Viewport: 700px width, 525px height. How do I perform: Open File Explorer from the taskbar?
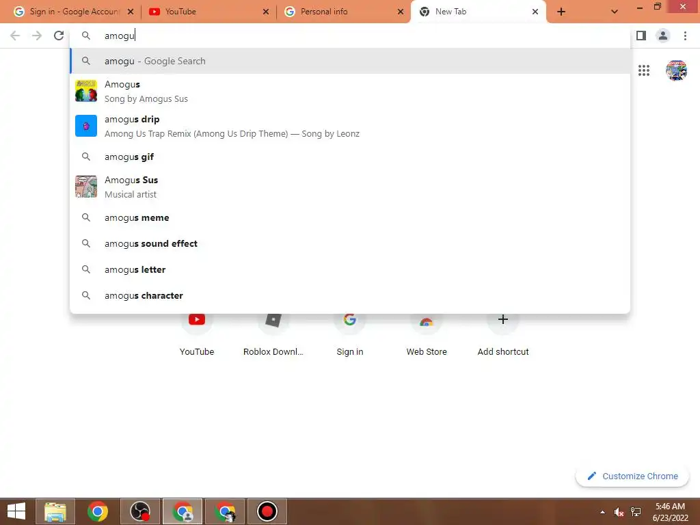point(55,511)
